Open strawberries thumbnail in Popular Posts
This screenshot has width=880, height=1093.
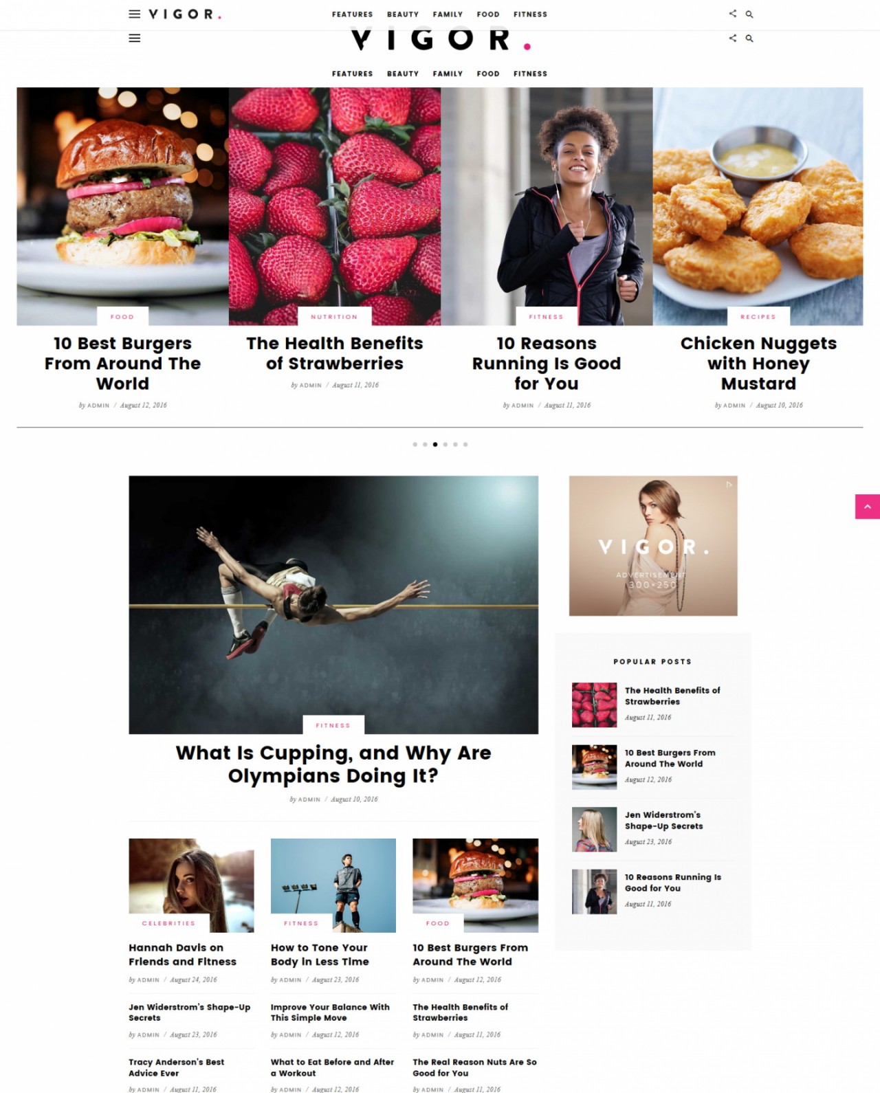[594, 705]
